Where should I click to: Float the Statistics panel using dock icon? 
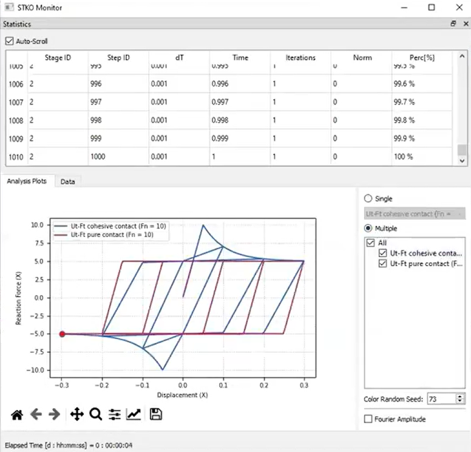[x=453, y=24]
